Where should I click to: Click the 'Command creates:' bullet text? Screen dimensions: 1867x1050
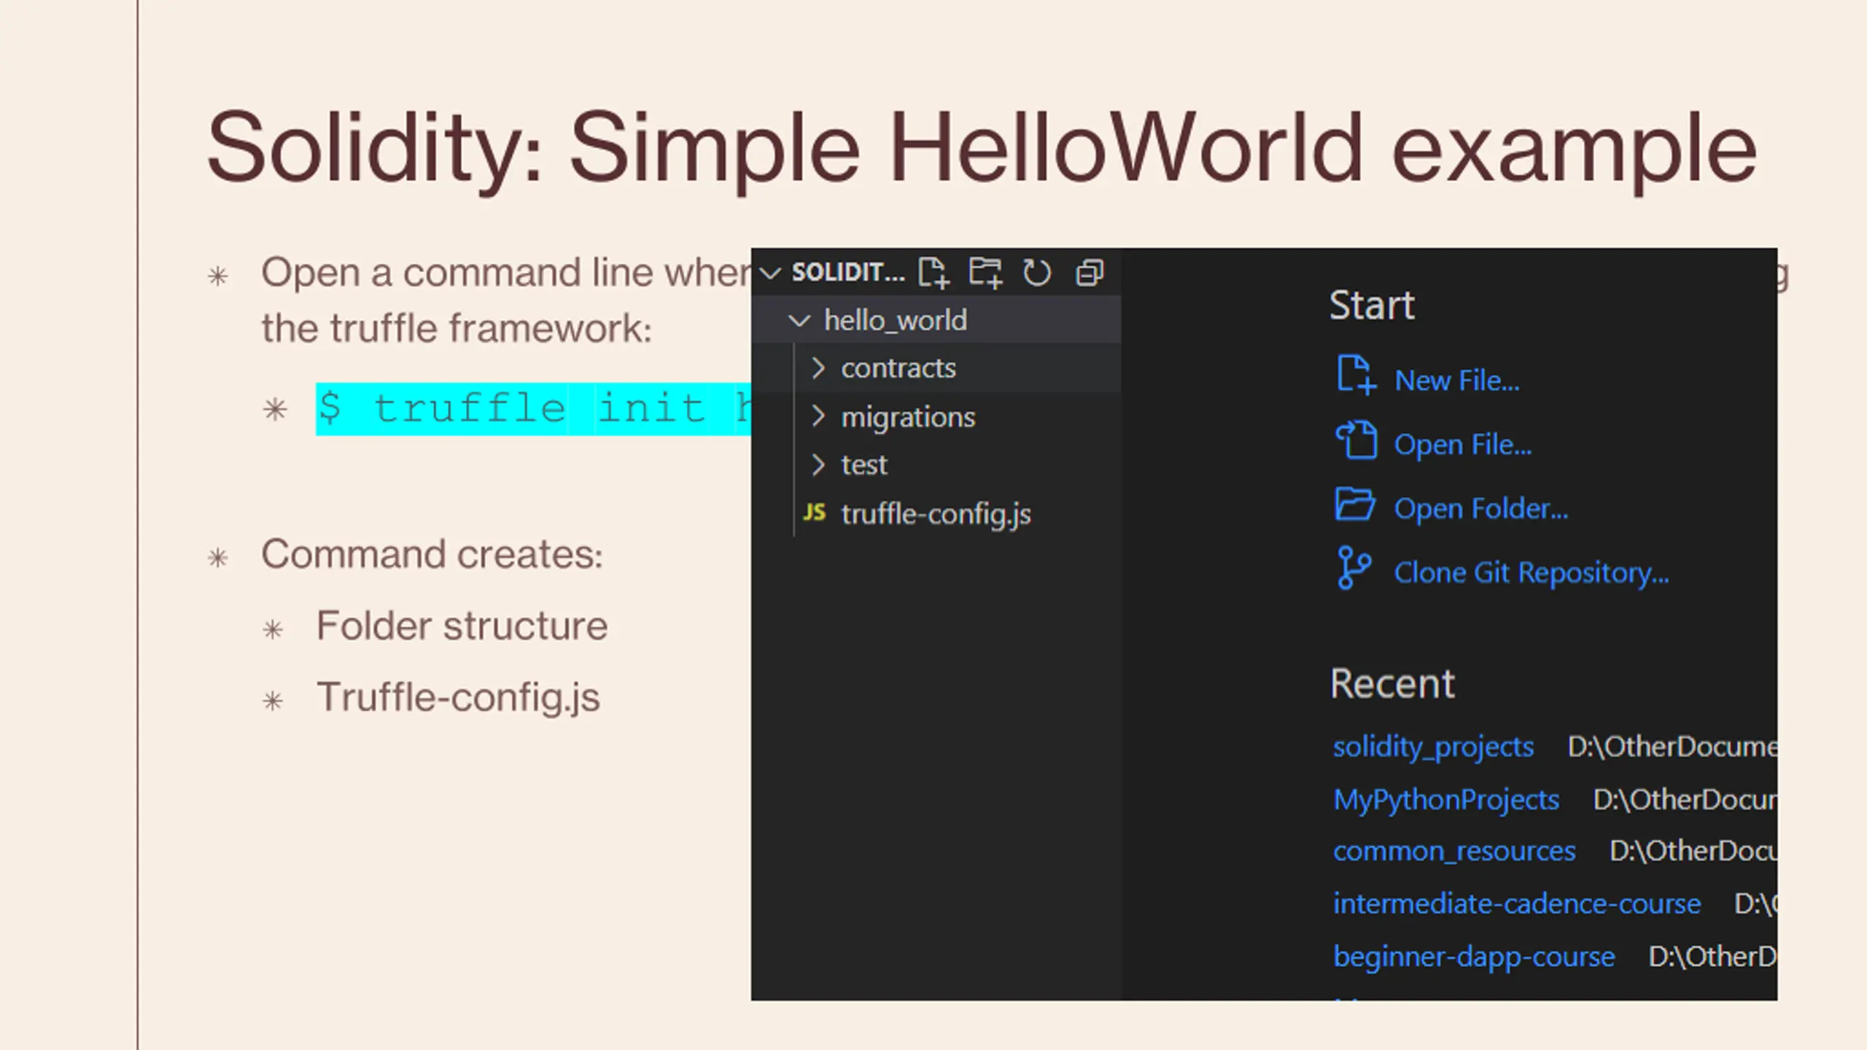pos(432,554)
